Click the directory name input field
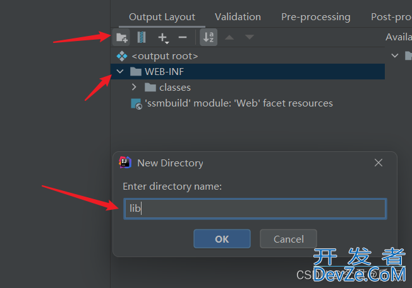Viewport: 412px width, 288px height. [x=255, y=209]
